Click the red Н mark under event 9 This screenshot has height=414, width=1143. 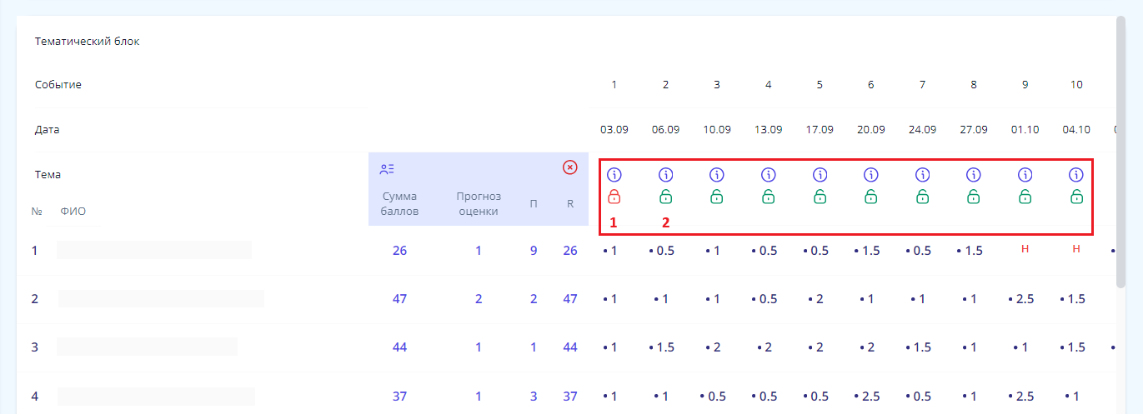tap(1025, 250)
